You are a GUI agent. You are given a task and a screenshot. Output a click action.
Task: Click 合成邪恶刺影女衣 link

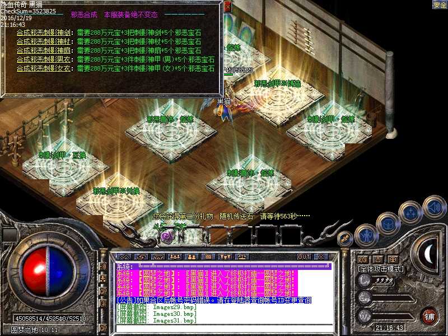pos(44,68)
